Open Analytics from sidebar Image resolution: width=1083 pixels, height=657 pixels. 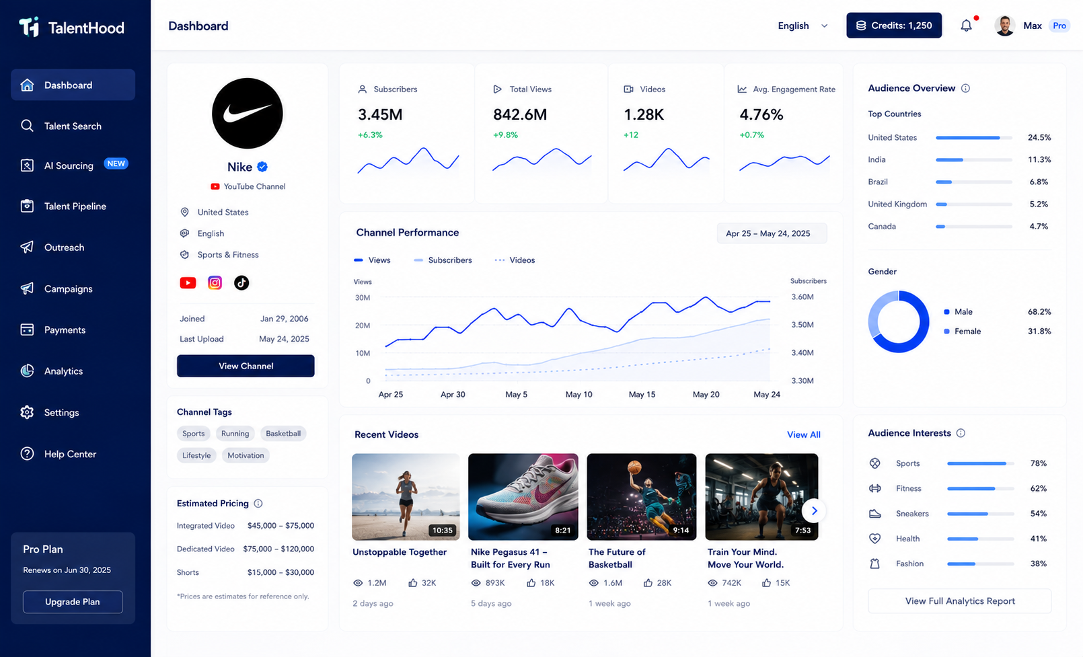tap(73, 371)
